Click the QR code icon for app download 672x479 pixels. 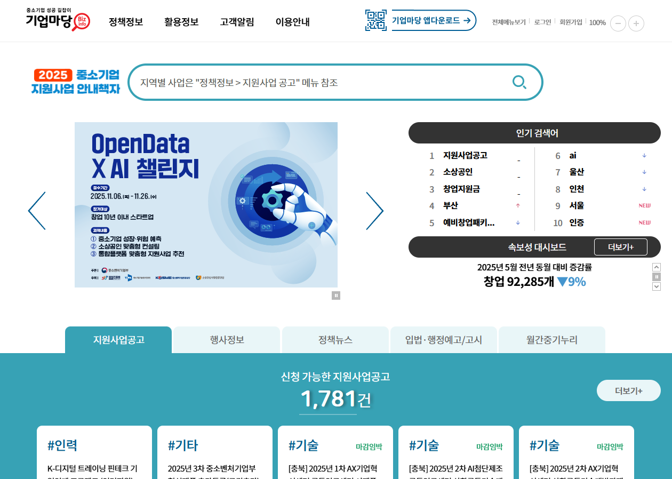(376, 20)
